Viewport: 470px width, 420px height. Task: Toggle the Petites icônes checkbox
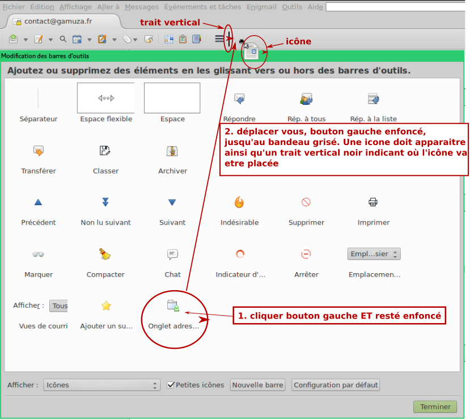pos(171,385)
